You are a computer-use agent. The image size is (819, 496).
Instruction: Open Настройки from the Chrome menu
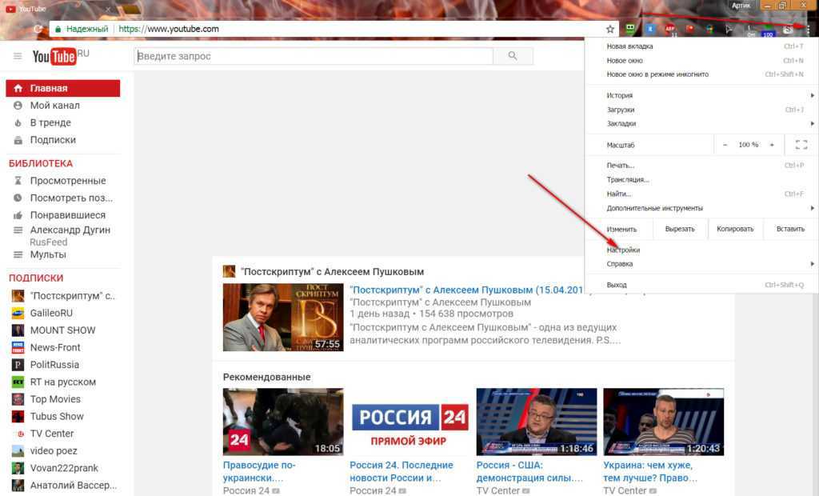pos(623,250)
